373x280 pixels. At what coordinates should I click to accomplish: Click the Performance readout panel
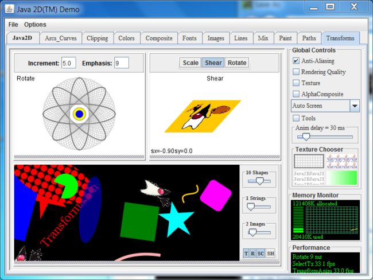(x=325, y=263)
